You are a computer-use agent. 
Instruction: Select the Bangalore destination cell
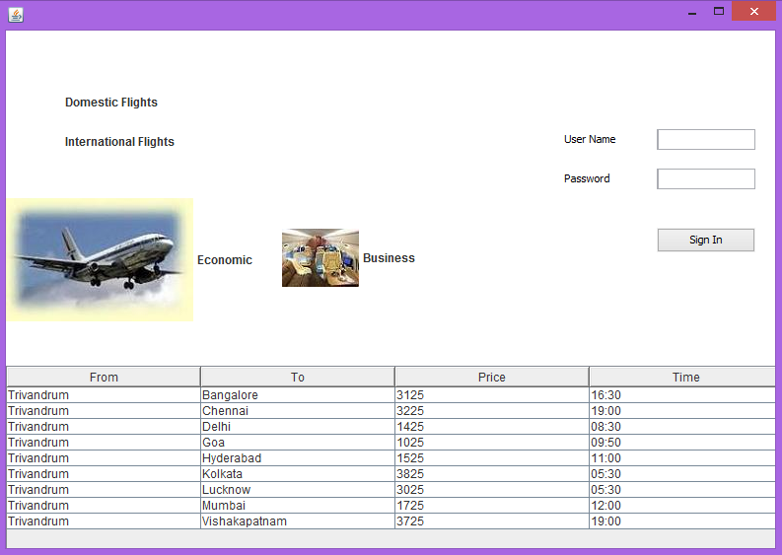coord(298,395)
